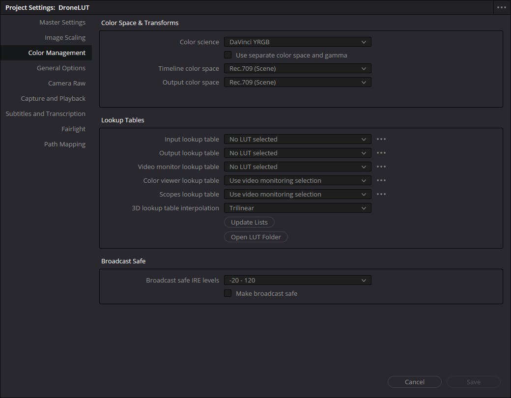Click three-dot icon beside Video monitor lookup table
The width and height of the screenshot is (511, 398).
(x=381, y=167)
